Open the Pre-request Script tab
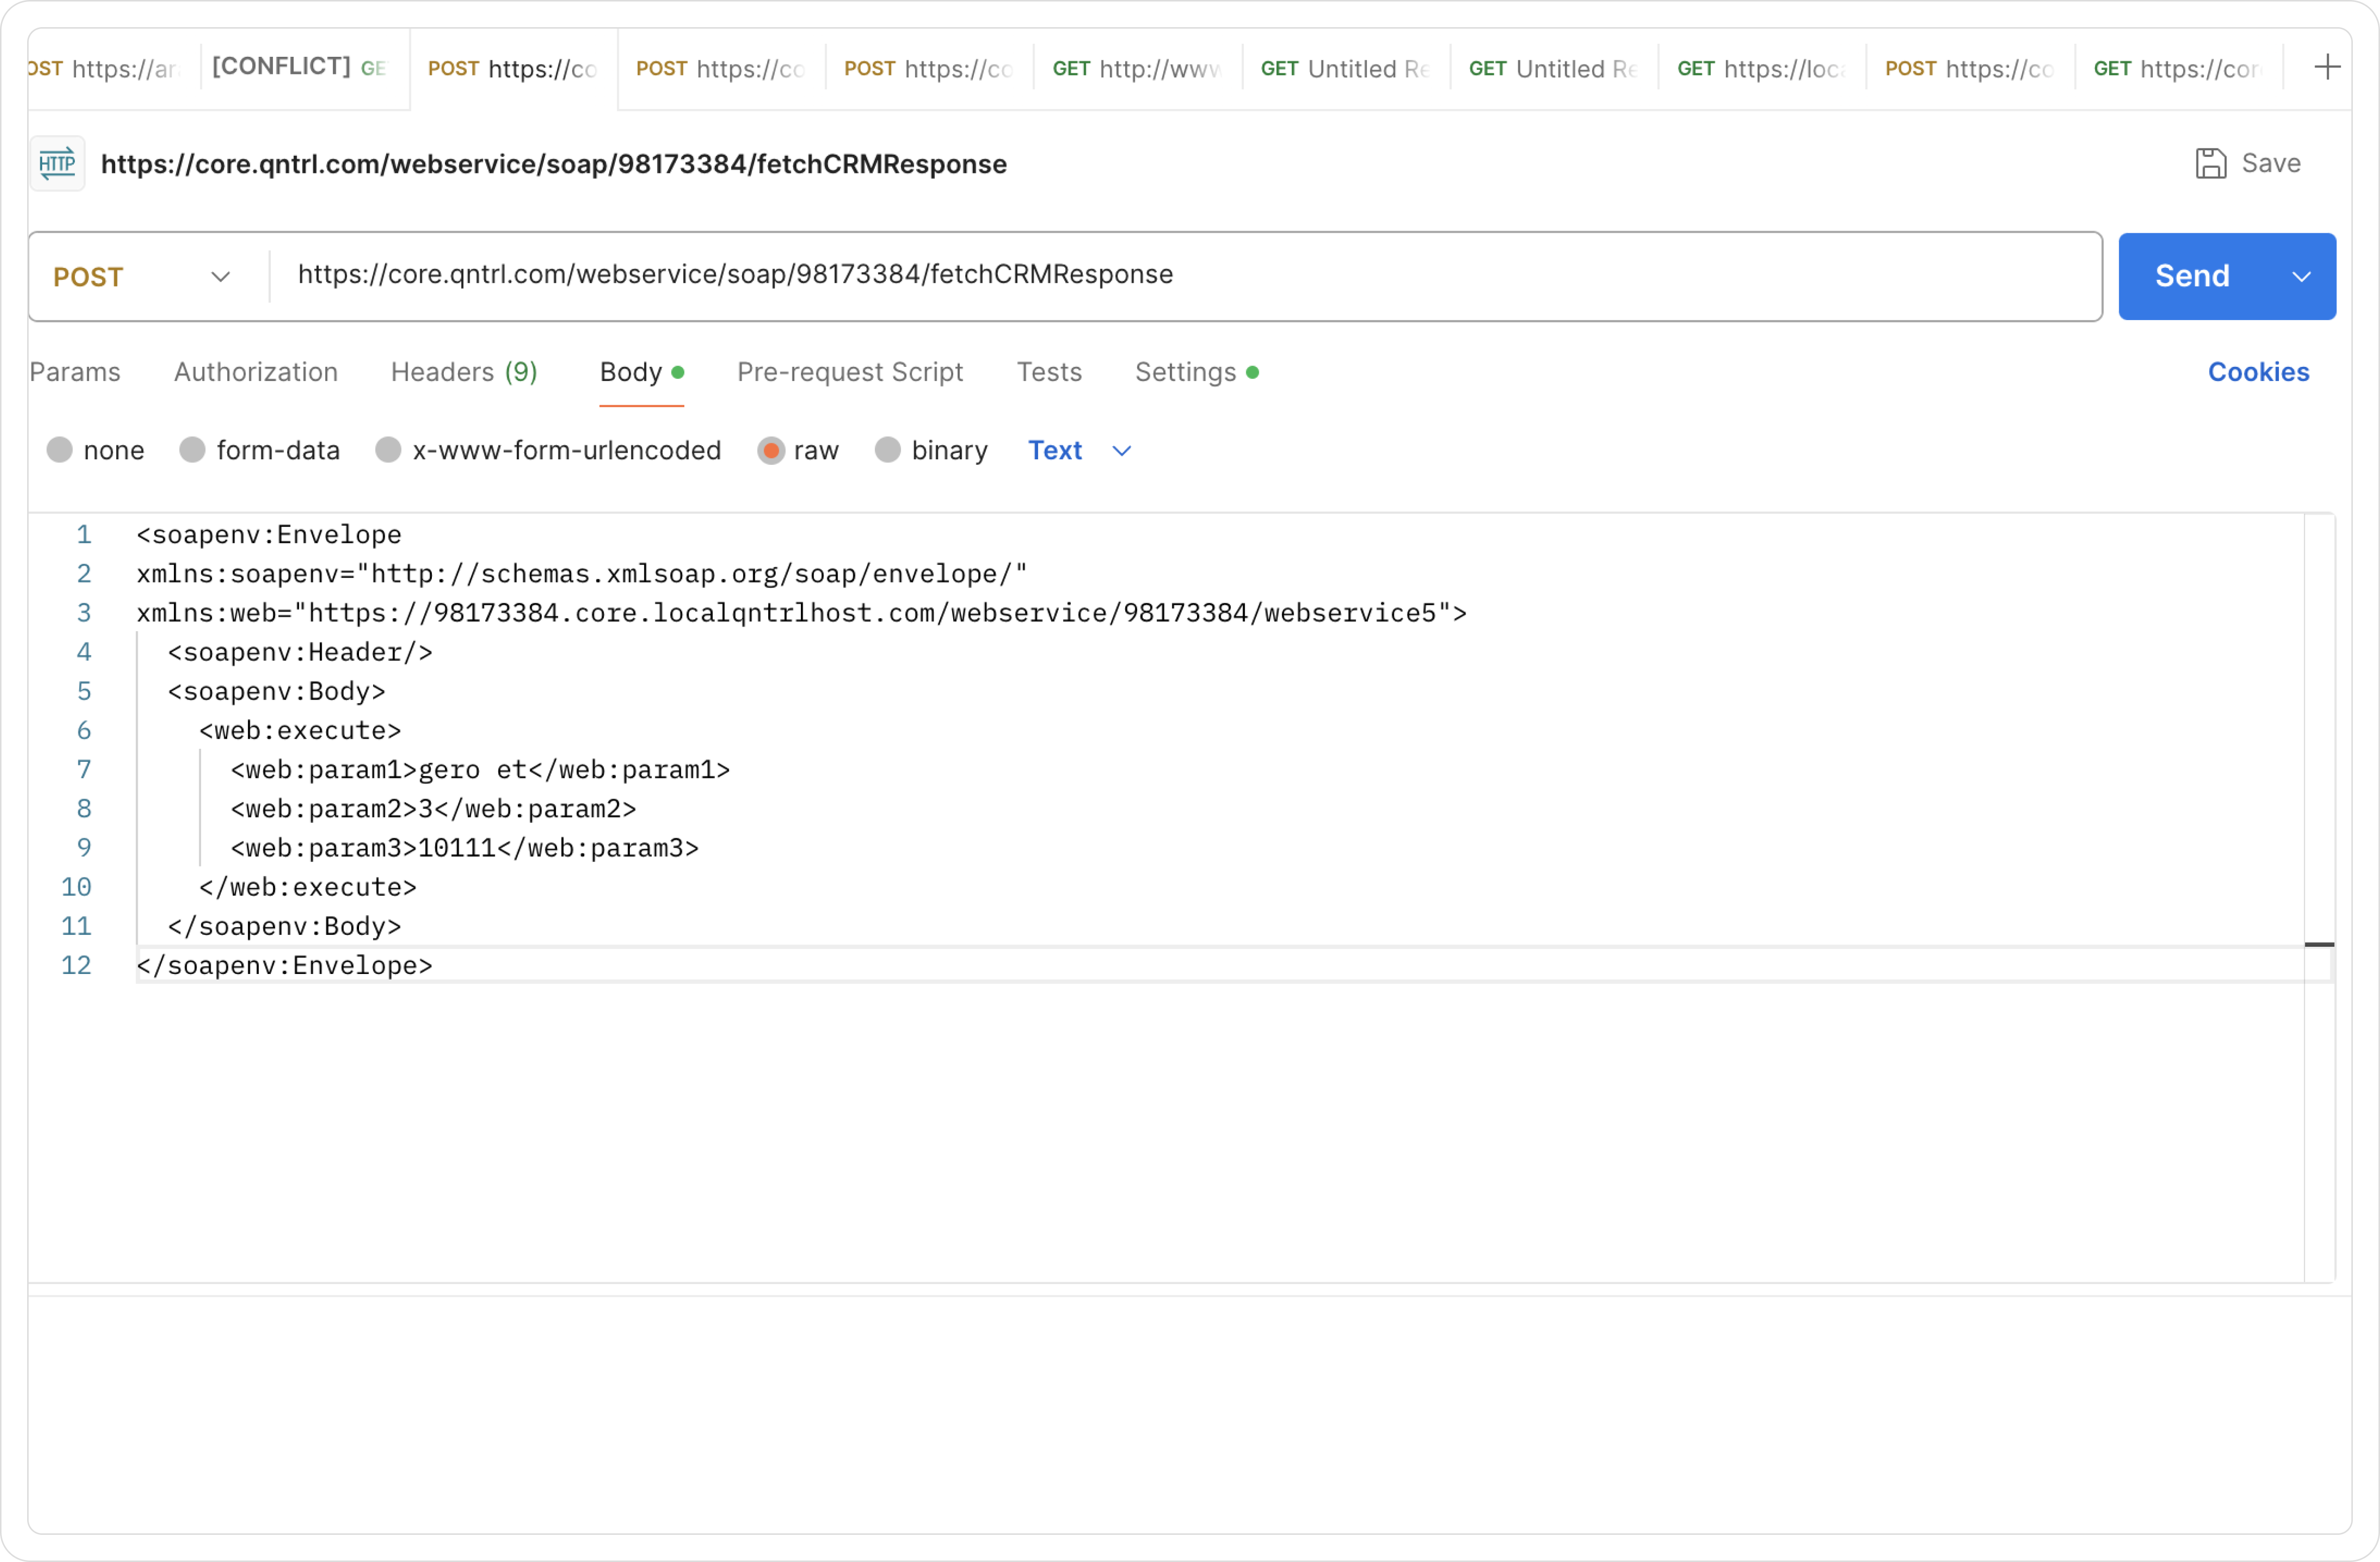 tap(849, 372)
